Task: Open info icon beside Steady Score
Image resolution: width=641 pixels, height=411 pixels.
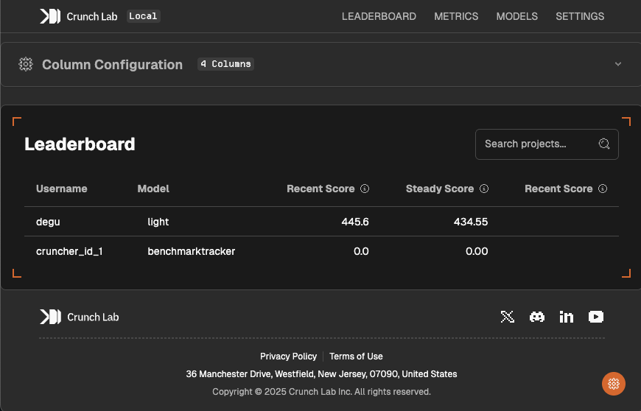Action: click(x=484, y=189)
